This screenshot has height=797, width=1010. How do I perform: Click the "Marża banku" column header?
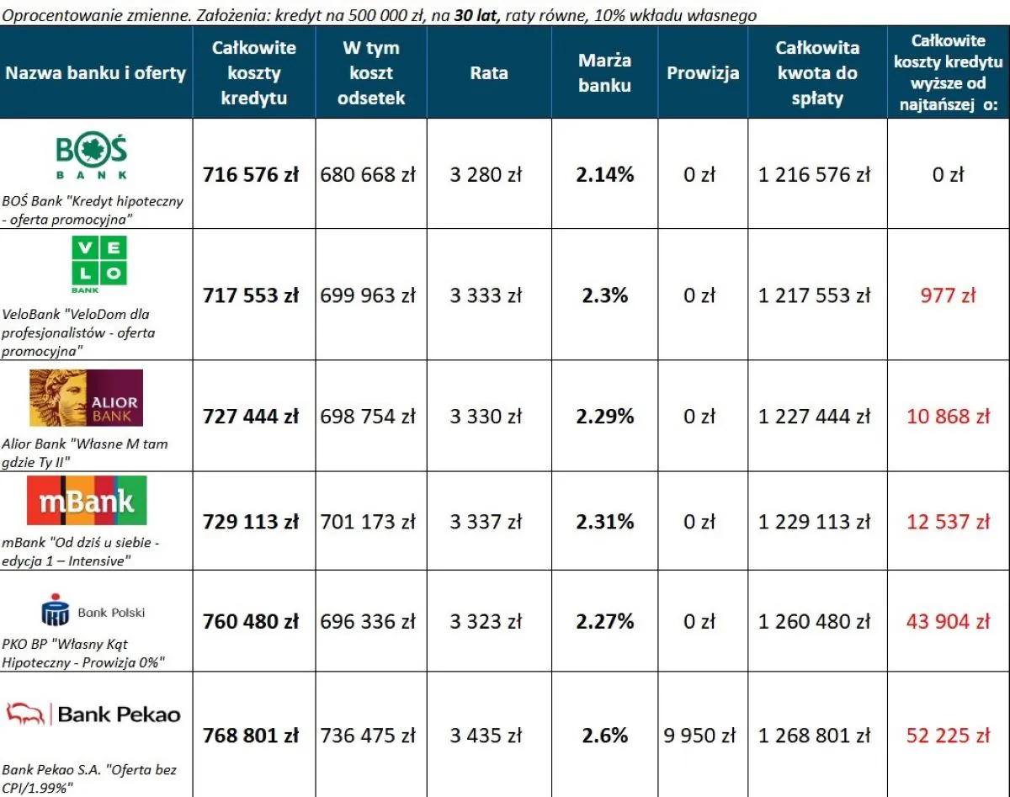click(604, 73)
